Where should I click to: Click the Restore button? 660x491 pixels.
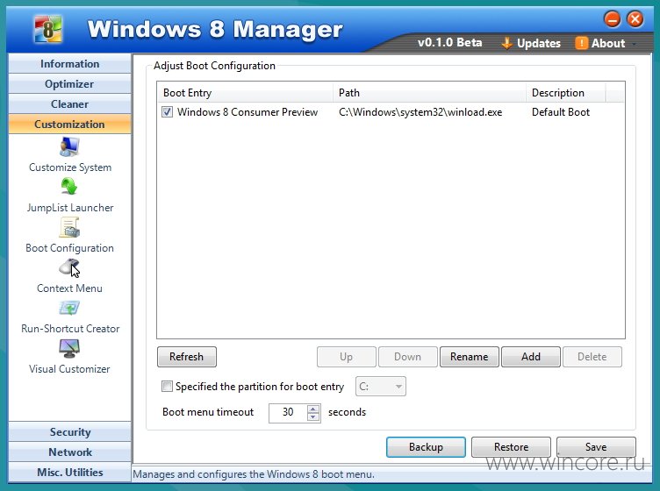(x=511, y=447)
